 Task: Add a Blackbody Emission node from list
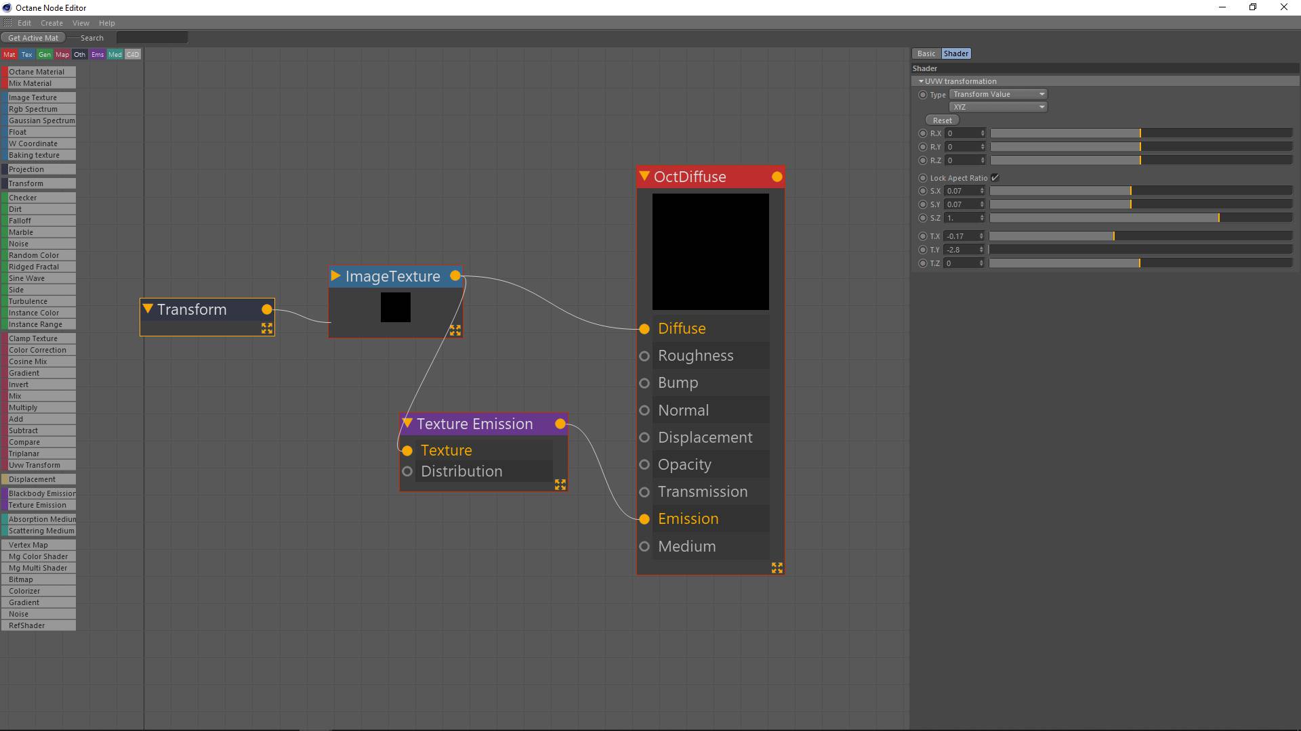point(39,493)
